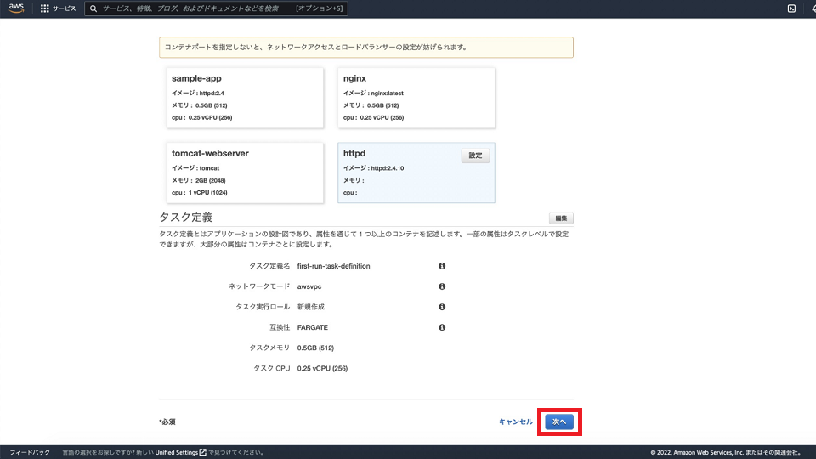Click the AWS logo home icon
This screenshot has height=459, width=816.
coord(16,8)
